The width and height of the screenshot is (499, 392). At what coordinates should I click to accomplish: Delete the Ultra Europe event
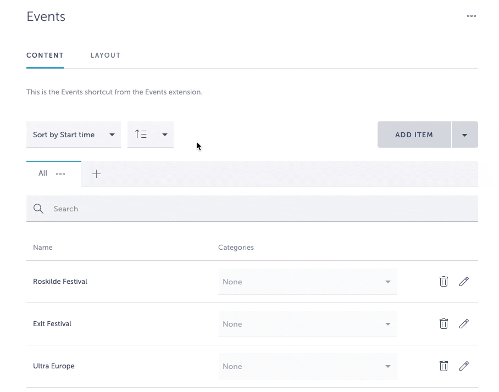[443, 366]
